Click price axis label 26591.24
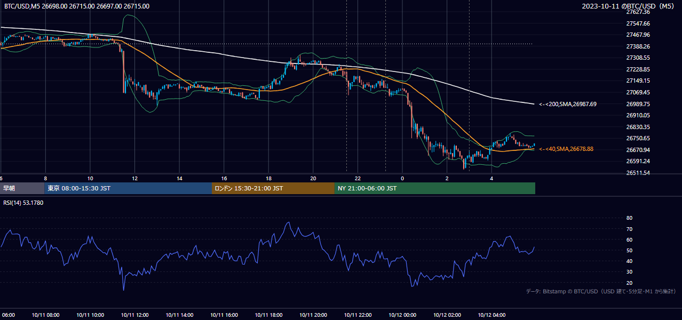 coord(638,161)
